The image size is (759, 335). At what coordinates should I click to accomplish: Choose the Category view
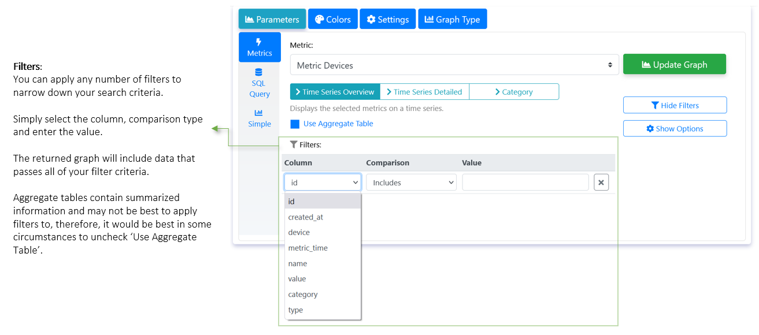514,92
